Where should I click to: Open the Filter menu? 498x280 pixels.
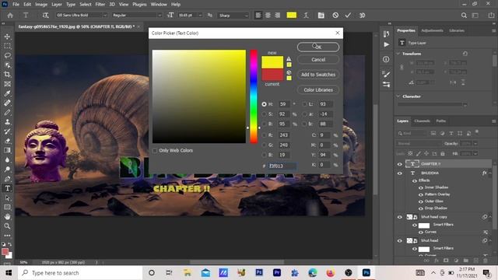click(100, 5)
